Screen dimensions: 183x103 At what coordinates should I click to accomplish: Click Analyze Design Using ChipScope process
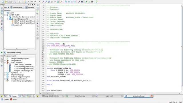tap(22, 81)
